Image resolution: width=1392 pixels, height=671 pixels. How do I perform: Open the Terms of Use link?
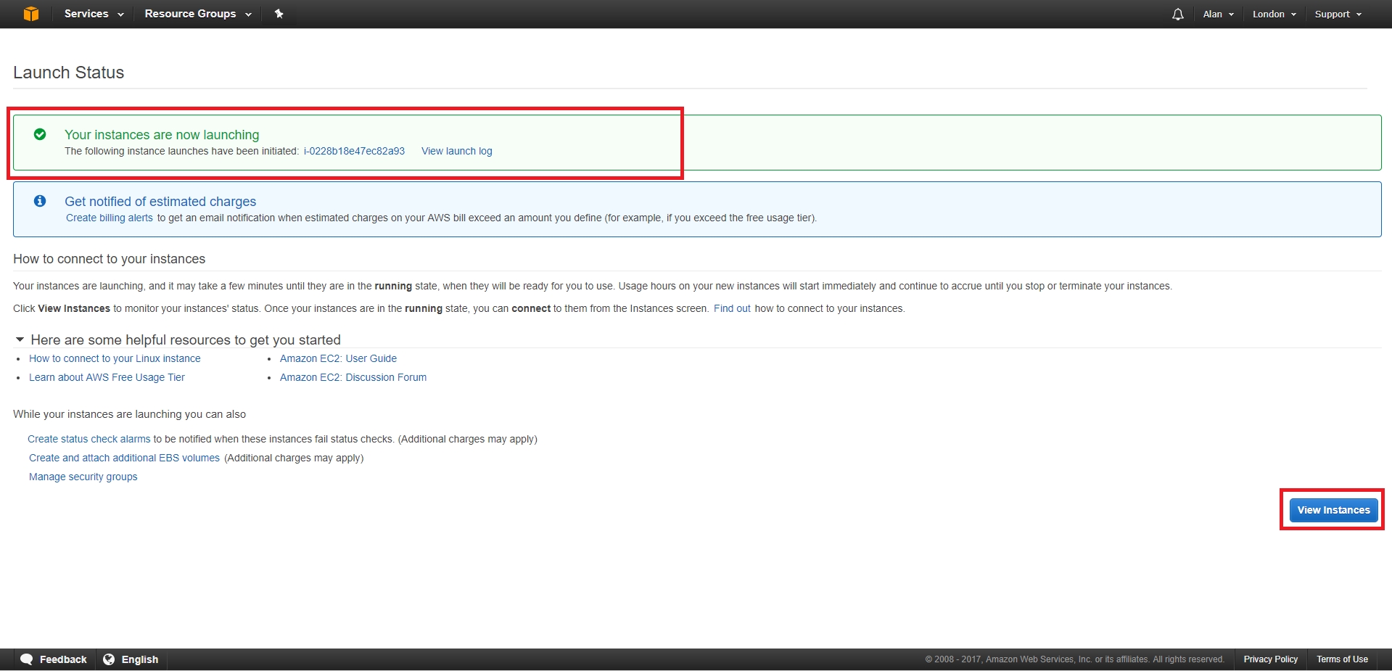point(1342,659)
